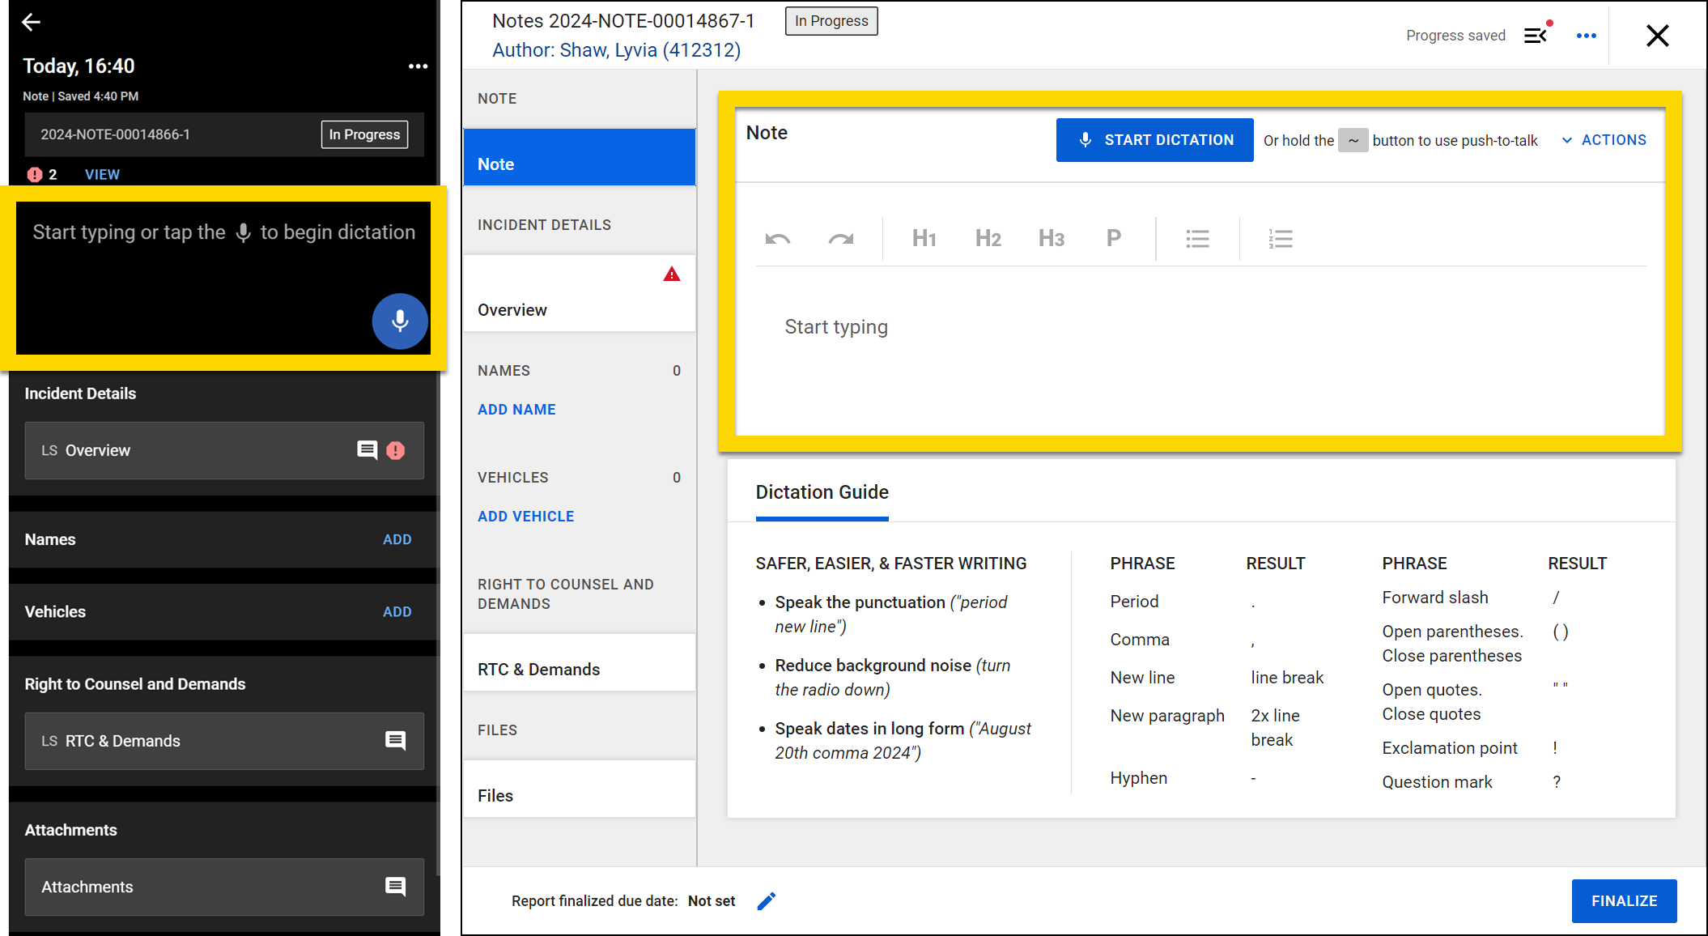The height and width of the screenshot is (936, 1708).
Task: Click the ADD VEHICLE link
Action: [x=526, y=517]
